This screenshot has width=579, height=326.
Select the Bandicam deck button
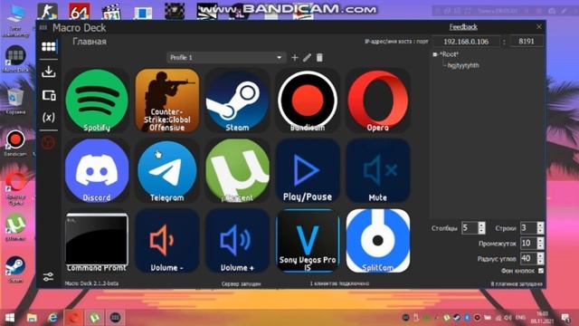(308, 101)
